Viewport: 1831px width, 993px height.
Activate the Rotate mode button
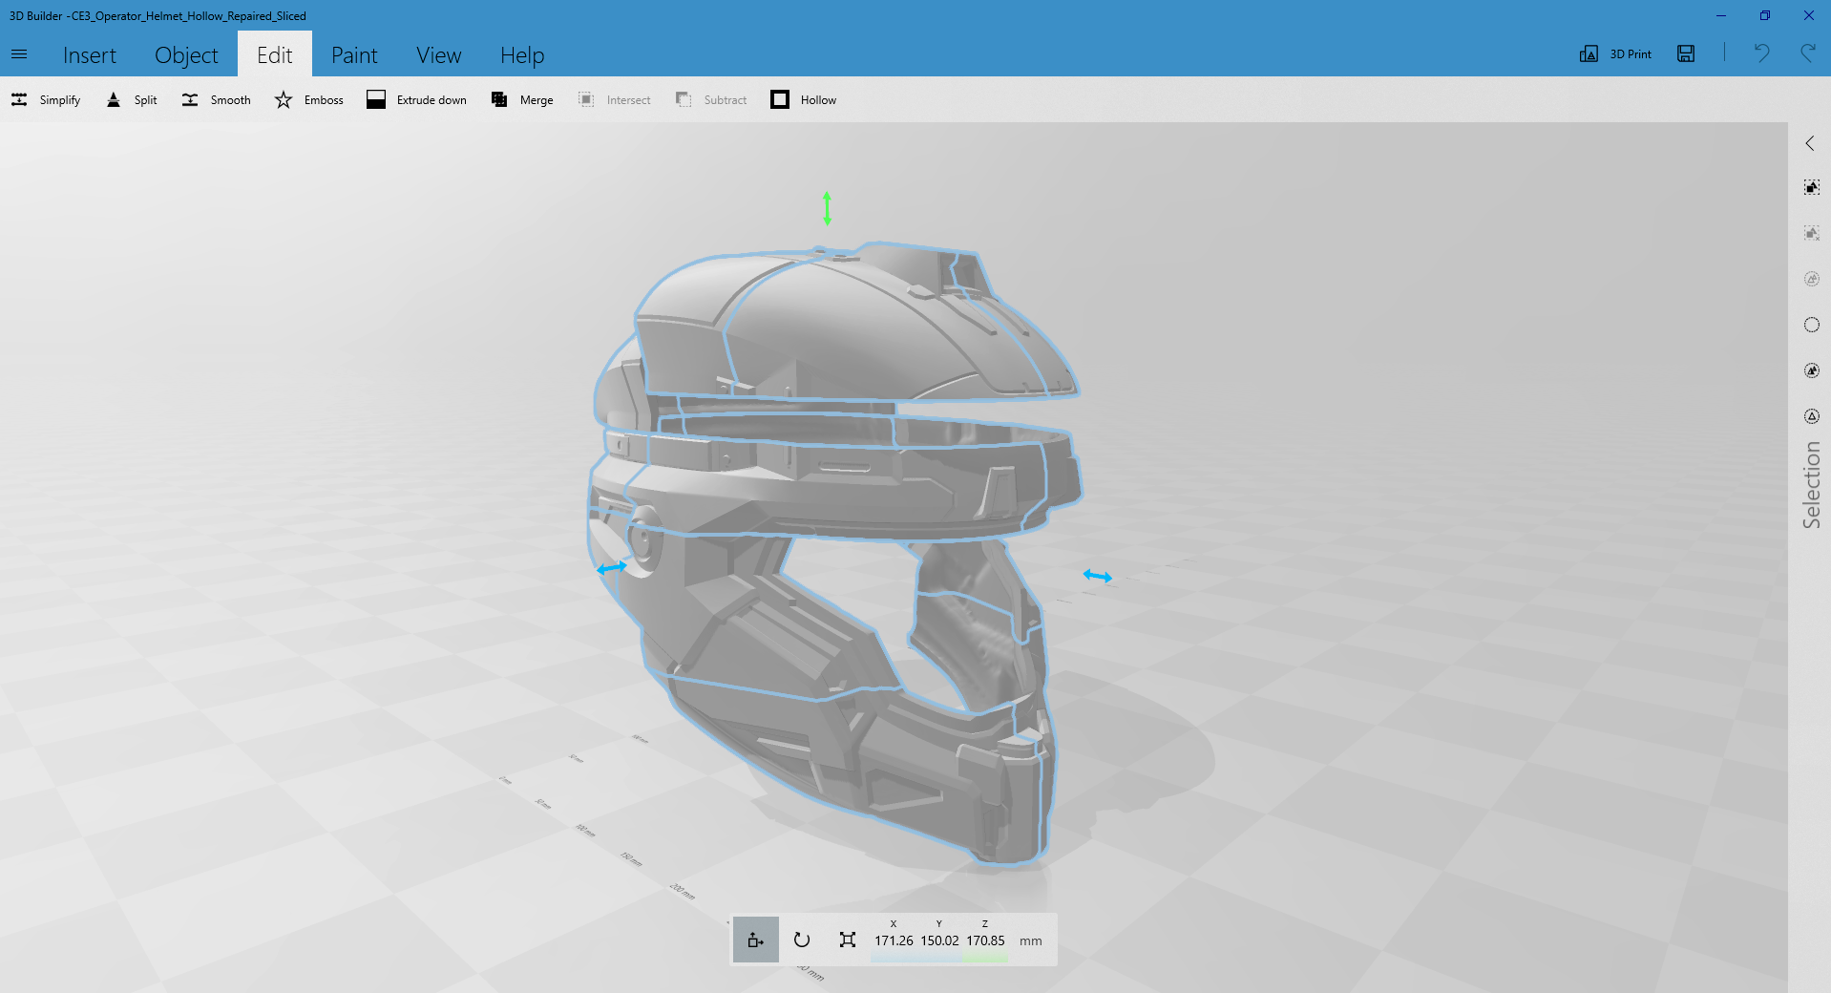[802, 940]
